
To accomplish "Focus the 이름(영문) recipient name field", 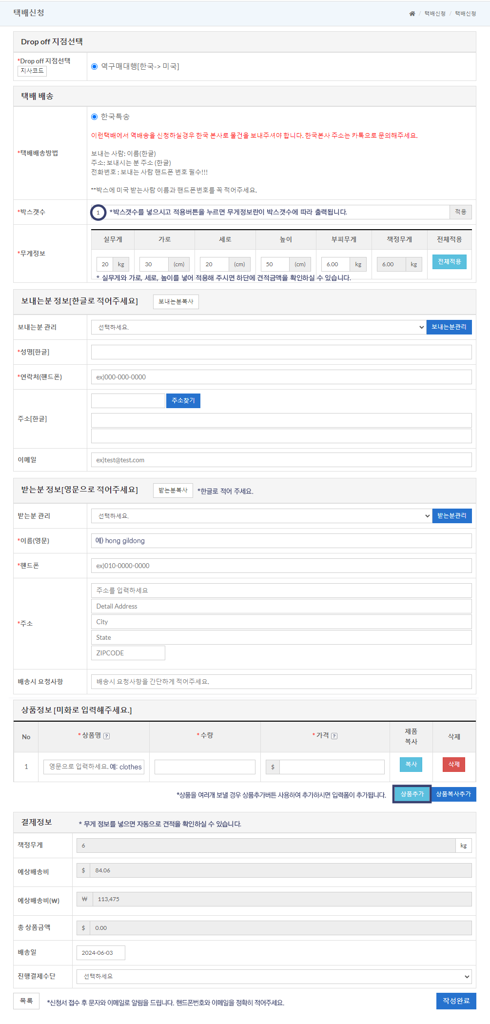I will tap(281, 541).
